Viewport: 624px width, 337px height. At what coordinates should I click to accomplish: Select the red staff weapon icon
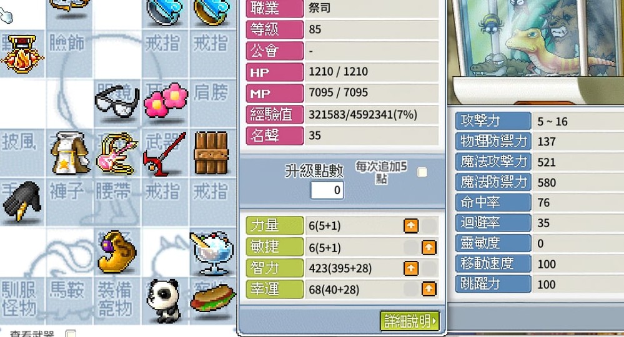tap(164, 154)
